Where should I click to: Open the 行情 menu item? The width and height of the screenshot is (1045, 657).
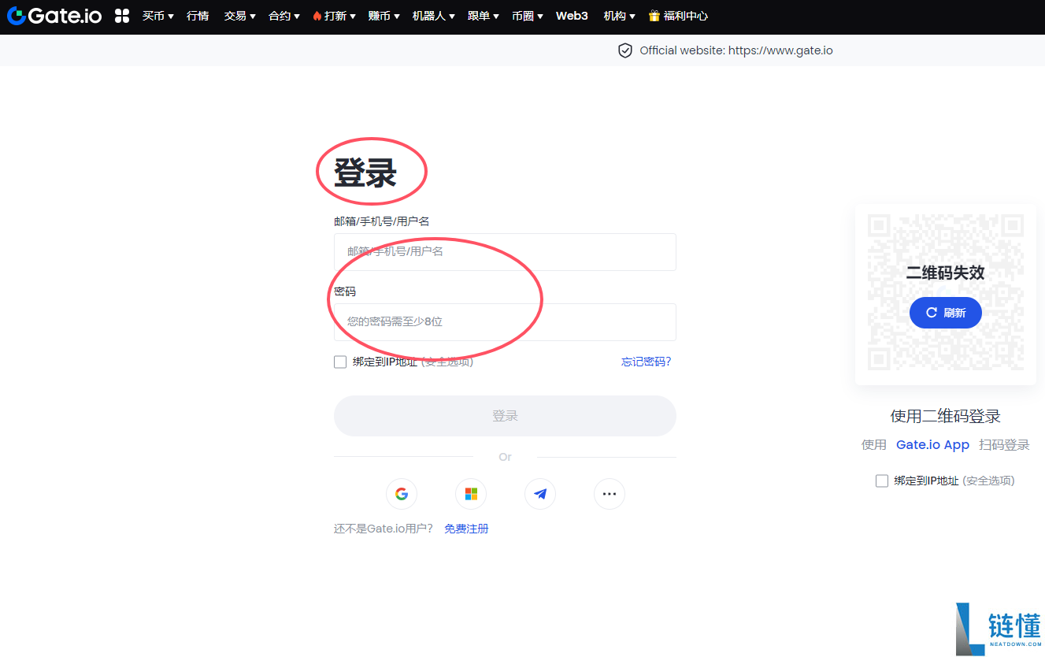[x=198, y=16]
